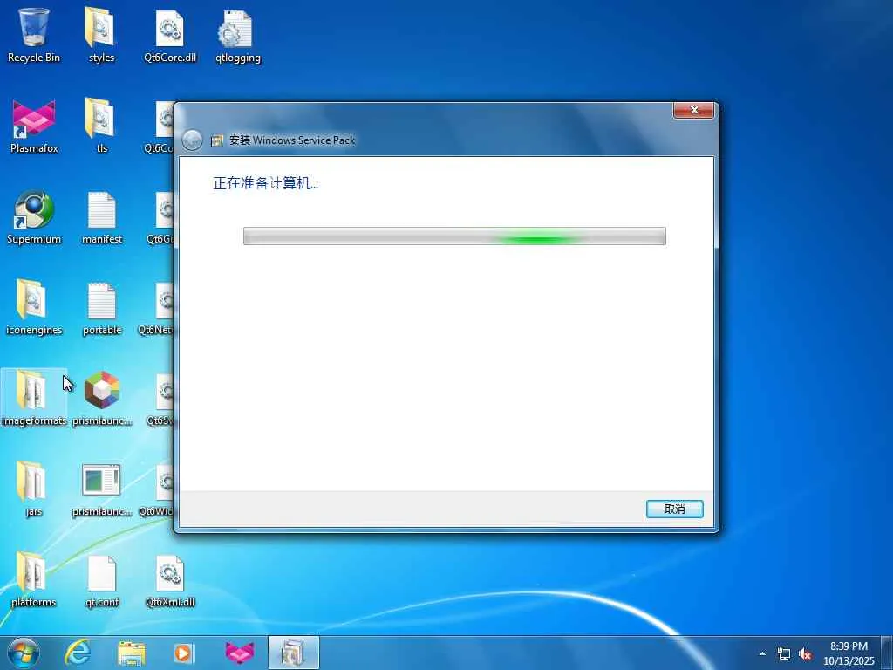Close the Service Pack installer window

[x=693, y=110]
